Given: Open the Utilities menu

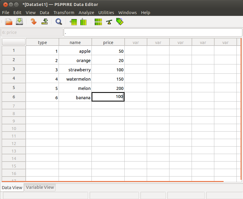Looking at the screenshot, I should [106, 13].
